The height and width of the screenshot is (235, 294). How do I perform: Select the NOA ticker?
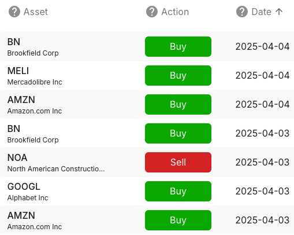coord(17,157)
